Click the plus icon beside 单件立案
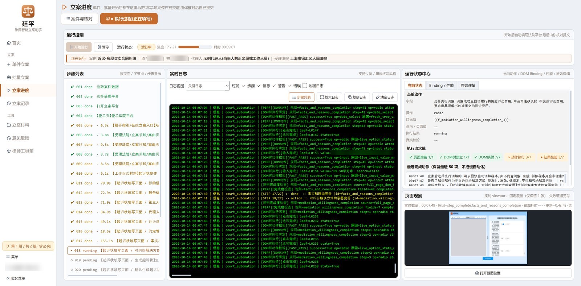This screenshot has width=581, height=286. [x=9, y=64]
